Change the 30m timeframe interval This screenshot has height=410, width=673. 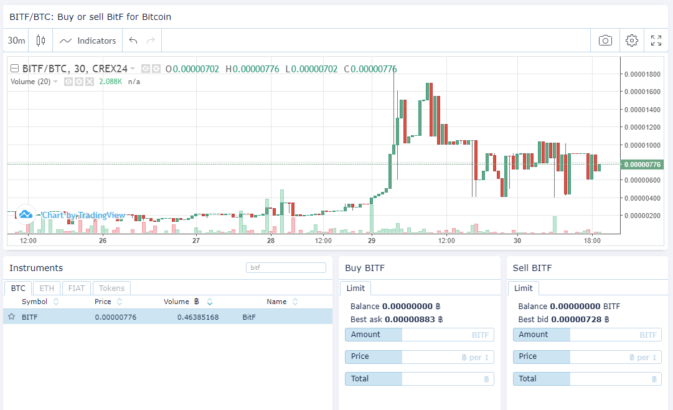point(16,41)
